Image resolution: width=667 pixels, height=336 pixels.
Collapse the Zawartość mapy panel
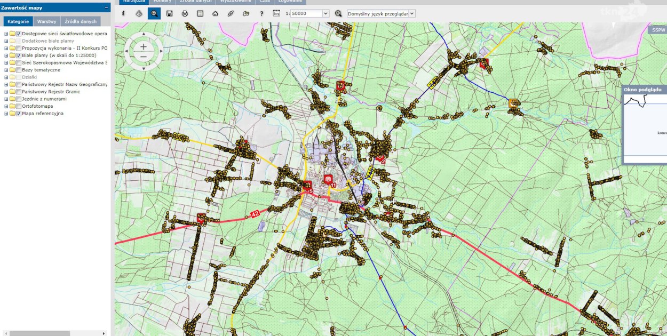(107, 8)
